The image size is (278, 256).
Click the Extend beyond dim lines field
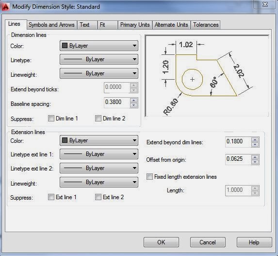tap(238, 142)
